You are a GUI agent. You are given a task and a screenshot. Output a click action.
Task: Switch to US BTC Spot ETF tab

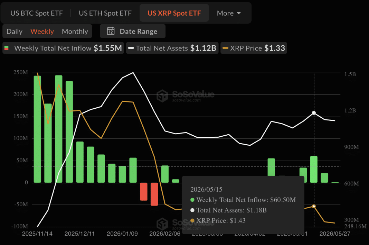pyautogui.click(x=37, y=13)
